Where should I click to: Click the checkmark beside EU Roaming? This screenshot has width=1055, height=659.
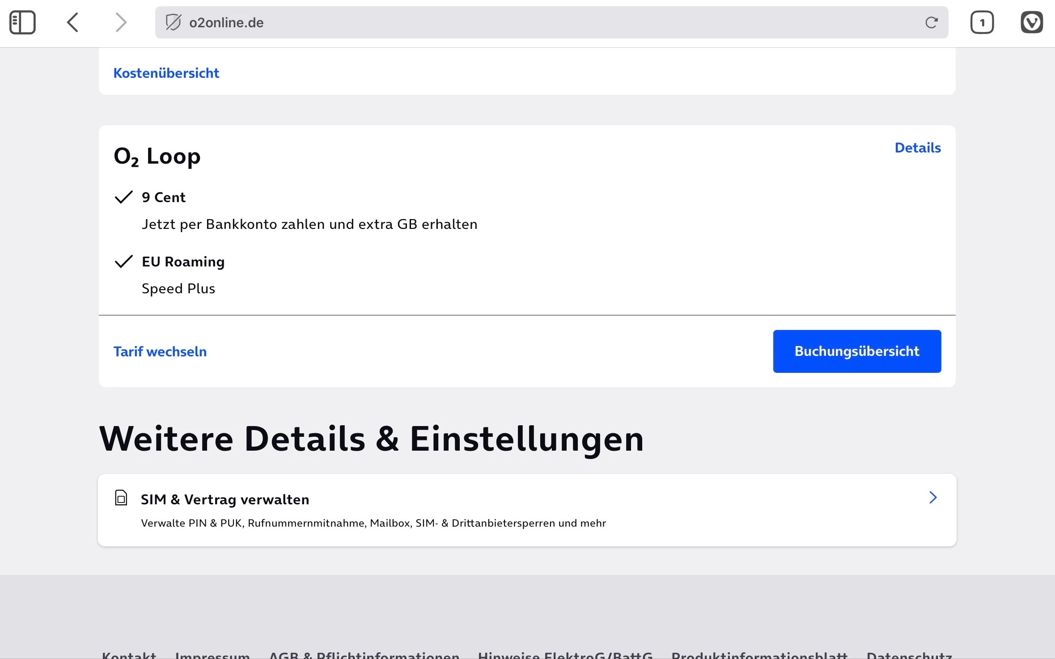(x=124, y=262)
